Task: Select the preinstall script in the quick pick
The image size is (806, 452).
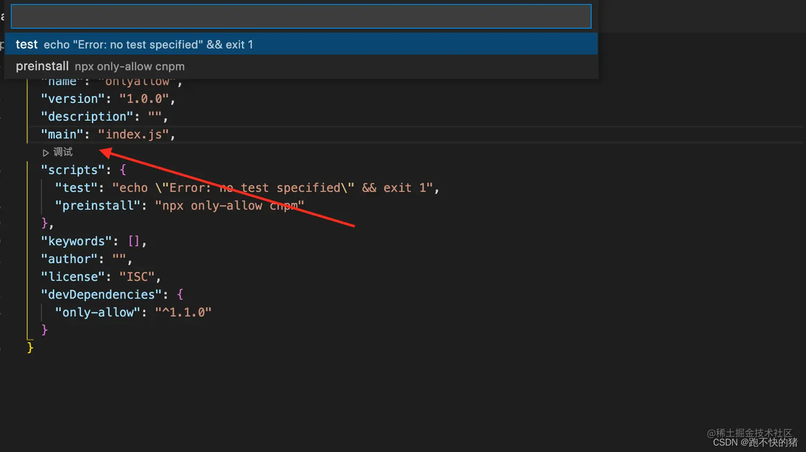Action: coord(301,66)
